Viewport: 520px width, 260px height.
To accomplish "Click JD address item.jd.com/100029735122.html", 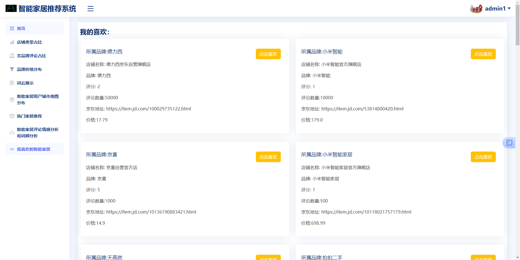I will point(149,109).
